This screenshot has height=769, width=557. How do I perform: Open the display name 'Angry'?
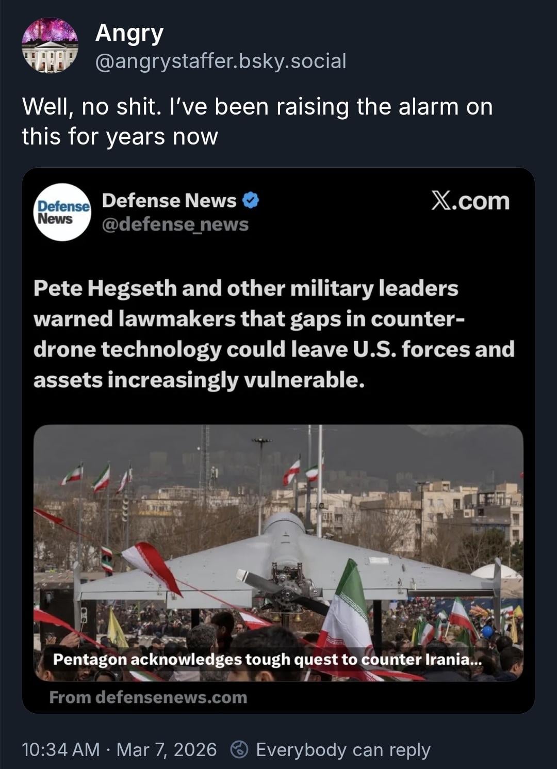click(129, 33)
